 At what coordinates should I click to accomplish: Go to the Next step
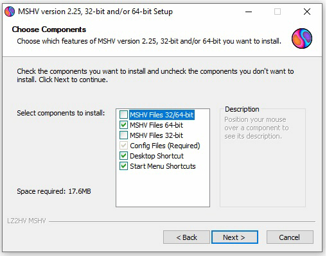click(234, 237)
